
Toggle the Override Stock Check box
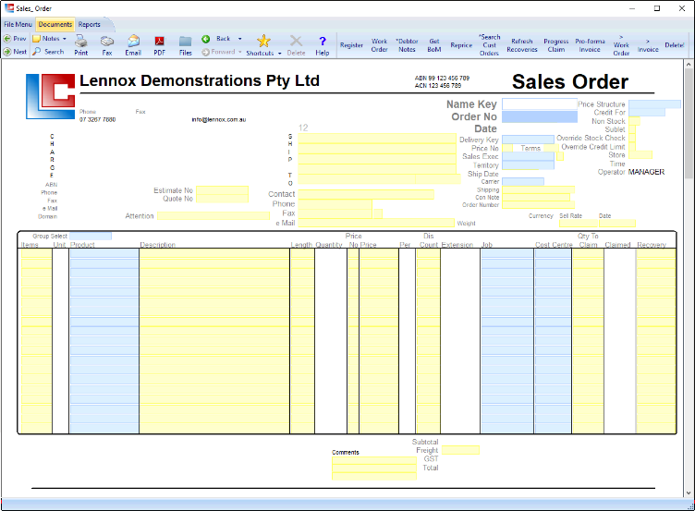tap(633, 139)
